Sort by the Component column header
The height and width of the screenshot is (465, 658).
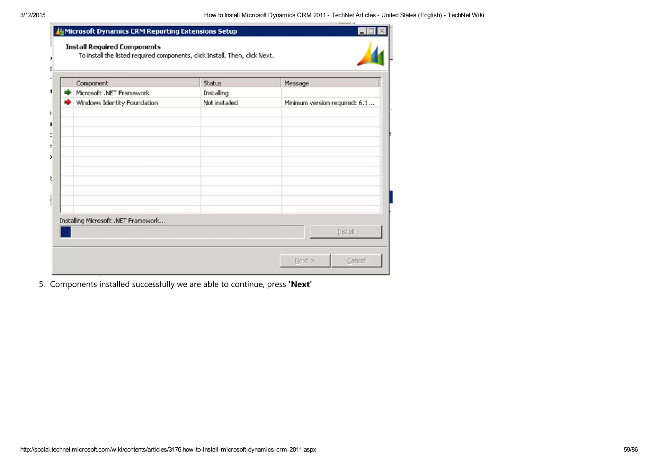[x=136, y=83]
